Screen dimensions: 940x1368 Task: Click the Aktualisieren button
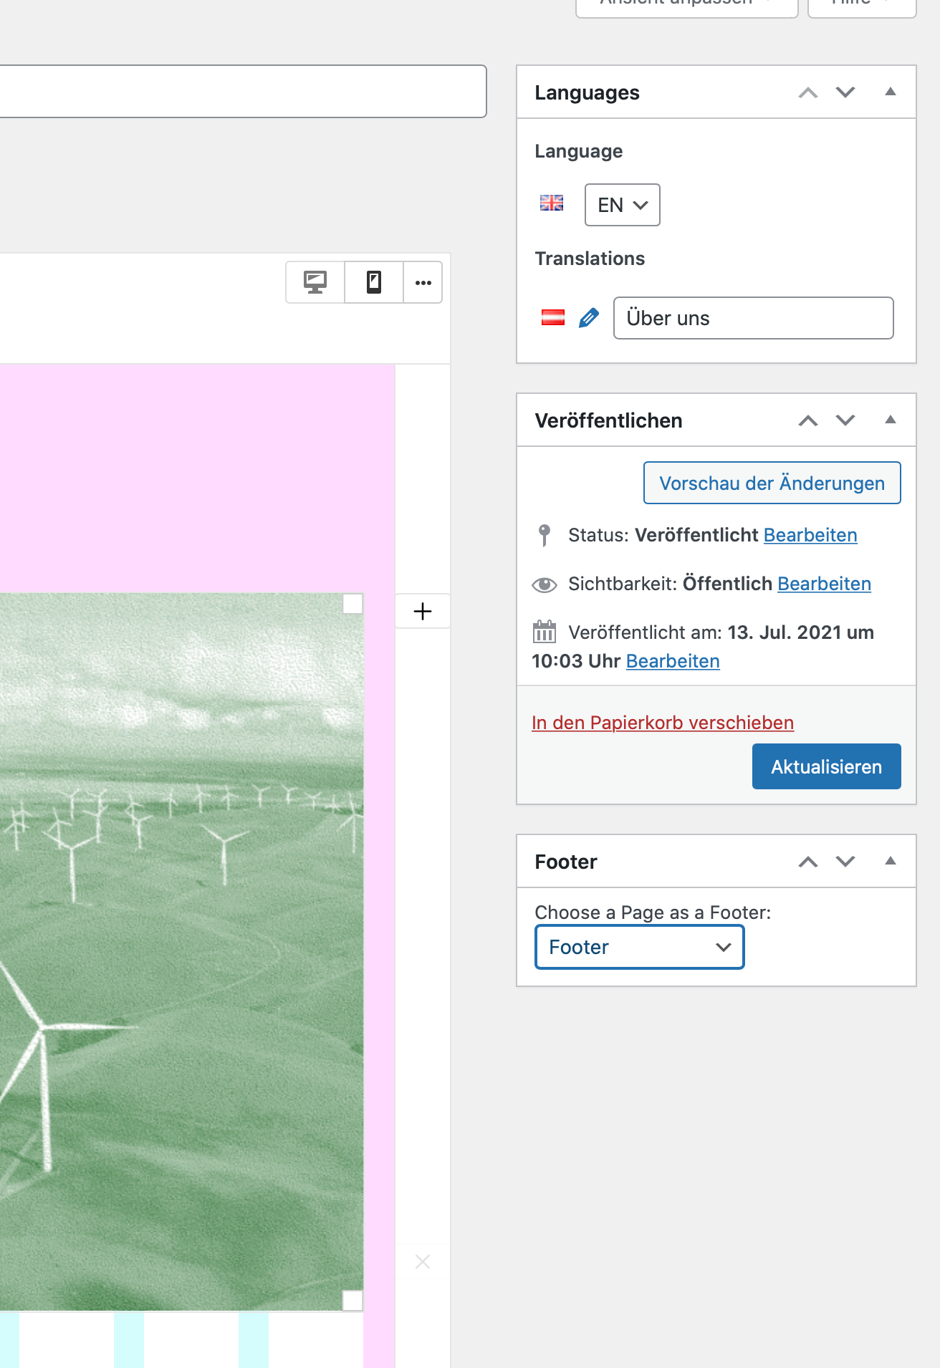tap(826, 766)
